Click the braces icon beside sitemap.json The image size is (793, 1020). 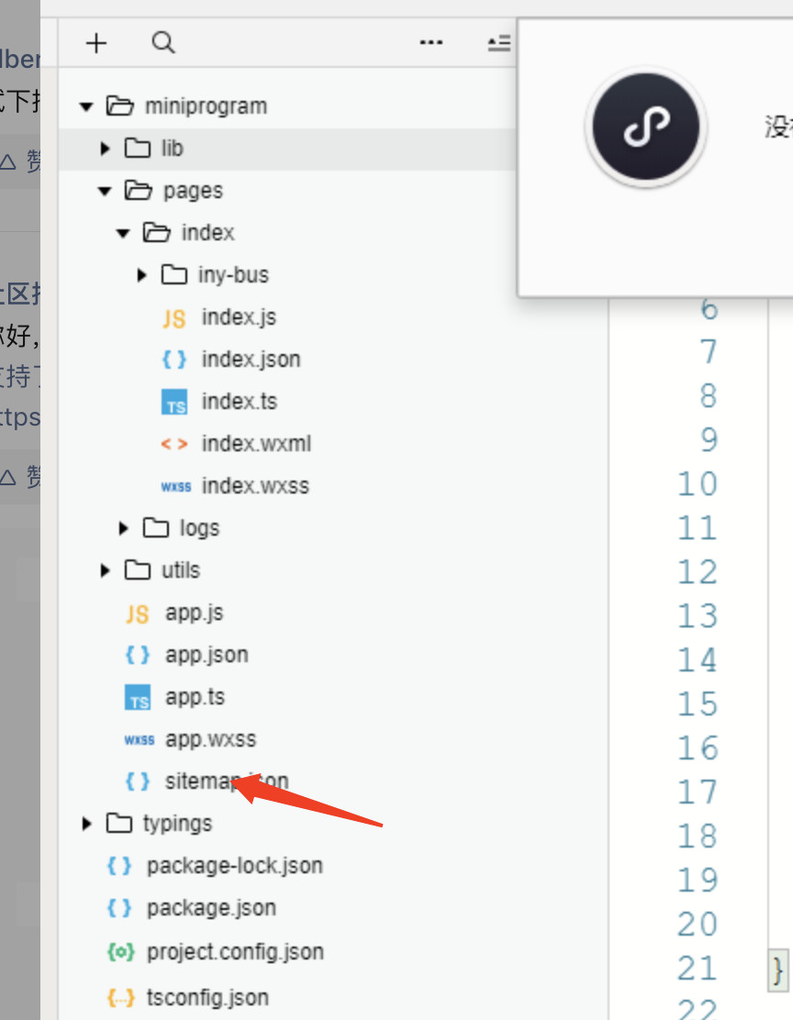click(x=138, y=782)
